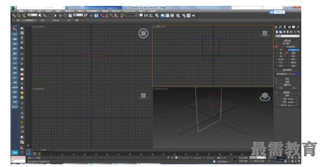Select the Select and Rotate tool

[x=65, y=15]
